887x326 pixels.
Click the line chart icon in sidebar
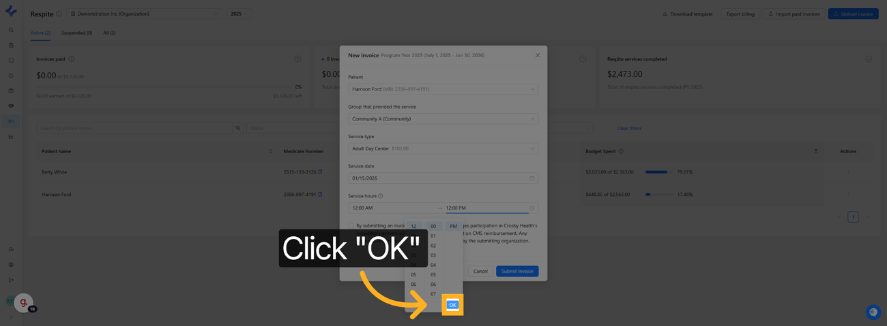coord(11,137)
